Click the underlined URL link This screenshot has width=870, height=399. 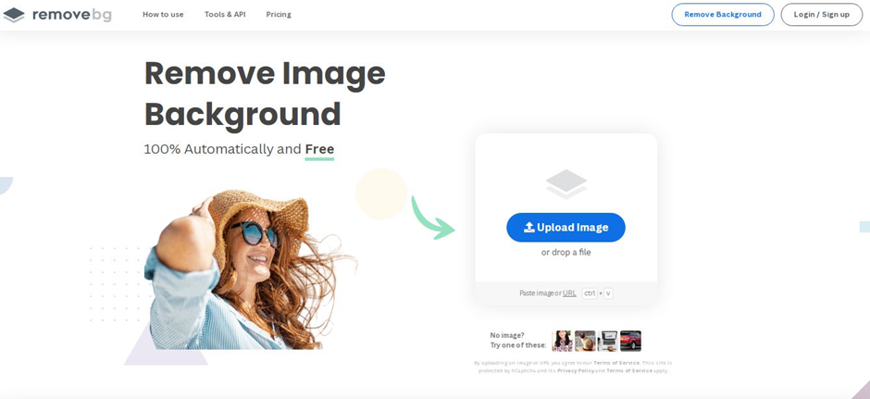click(x=569, y=293)
